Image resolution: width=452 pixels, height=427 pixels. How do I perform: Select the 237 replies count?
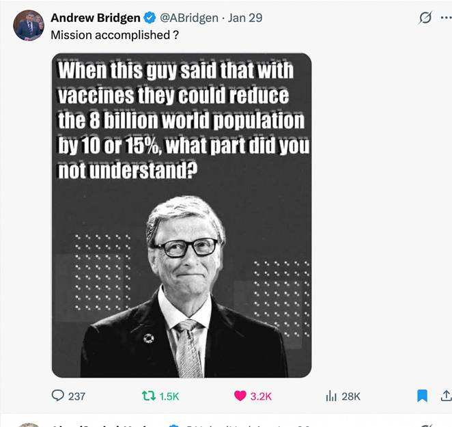76,396
